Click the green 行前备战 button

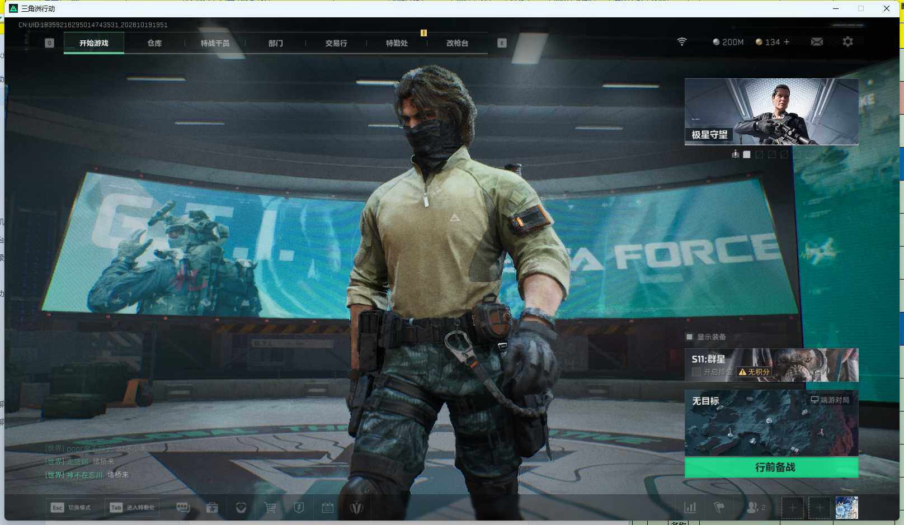click(771, 467)
